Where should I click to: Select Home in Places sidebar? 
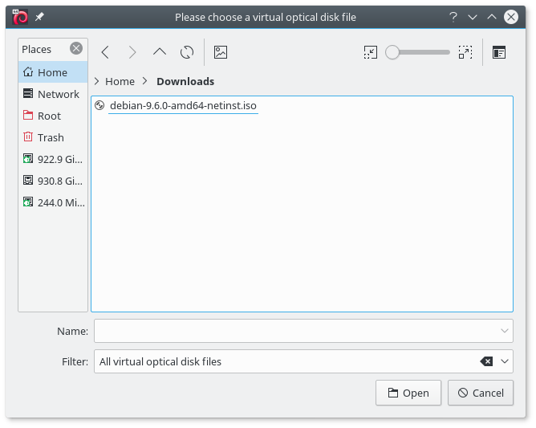[52, 72]
